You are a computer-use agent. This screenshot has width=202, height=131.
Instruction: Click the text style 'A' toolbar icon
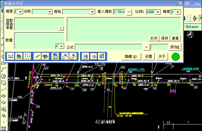195,18
